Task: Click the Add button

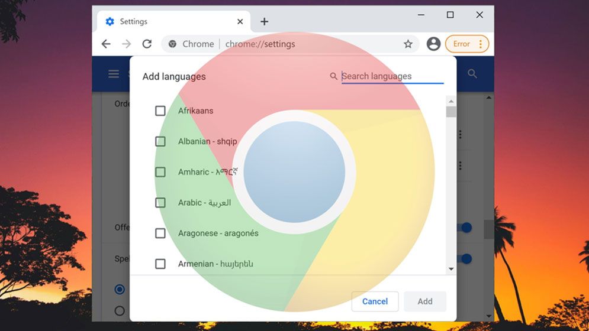Action: pos(424,301)
